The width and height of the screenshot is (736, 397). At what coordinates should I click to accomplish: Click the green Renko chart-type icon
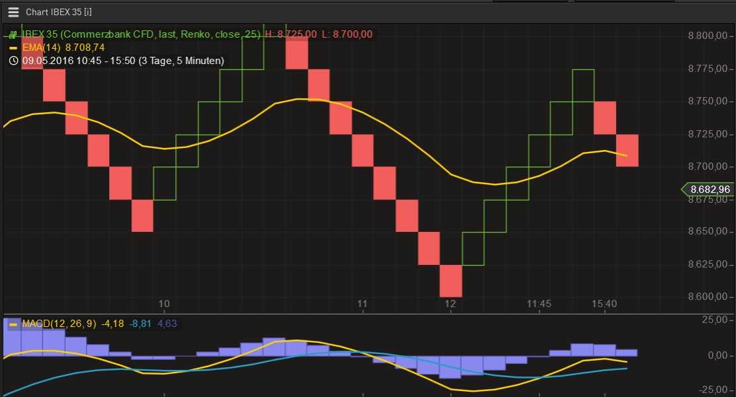pyautogui.click(x=13, y=34)
